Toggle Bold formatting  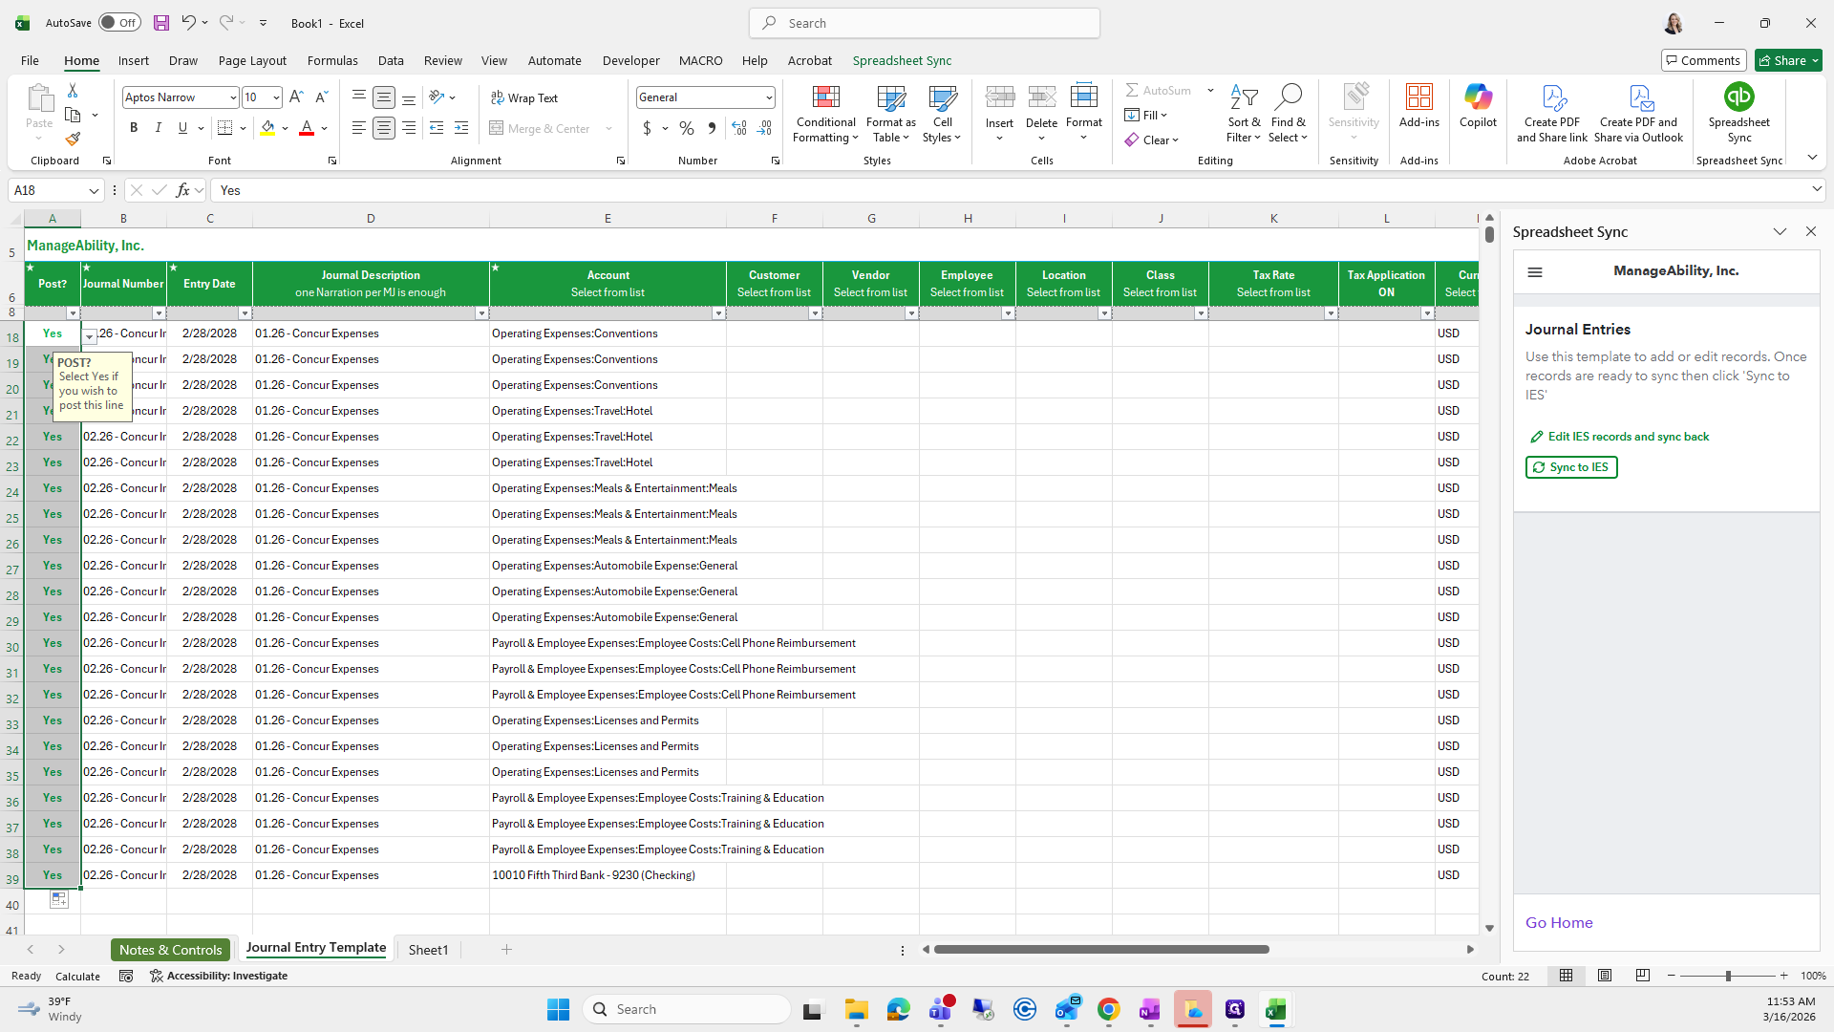[x=134, y=128]
